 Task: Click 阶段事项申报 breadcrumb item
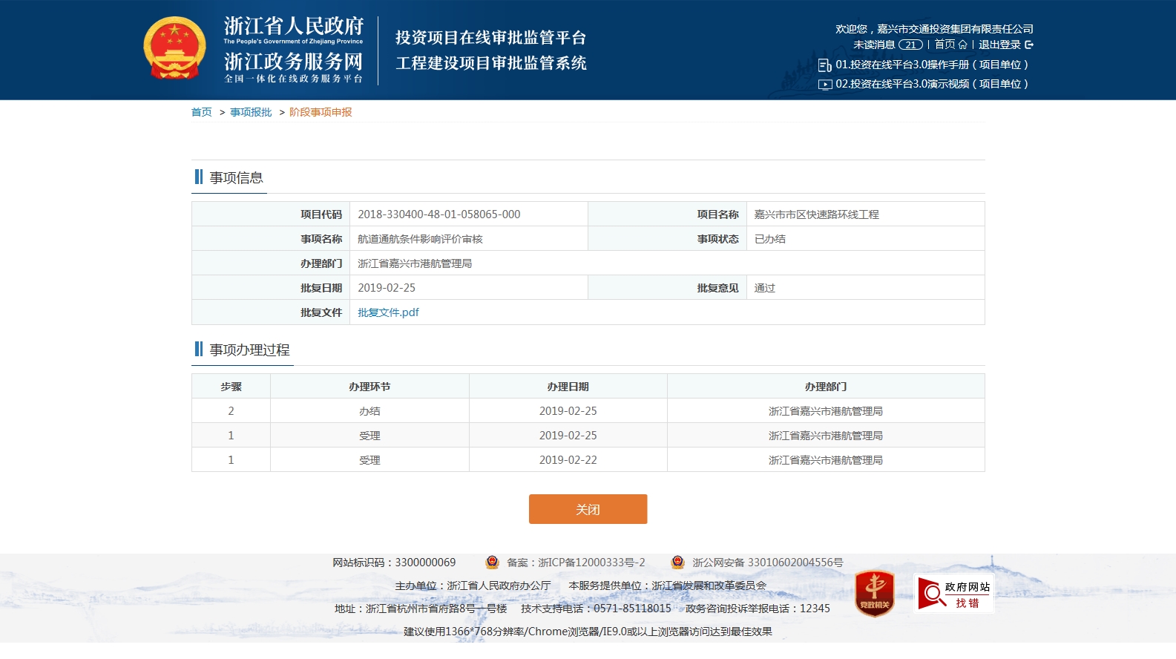coord(321,112)
